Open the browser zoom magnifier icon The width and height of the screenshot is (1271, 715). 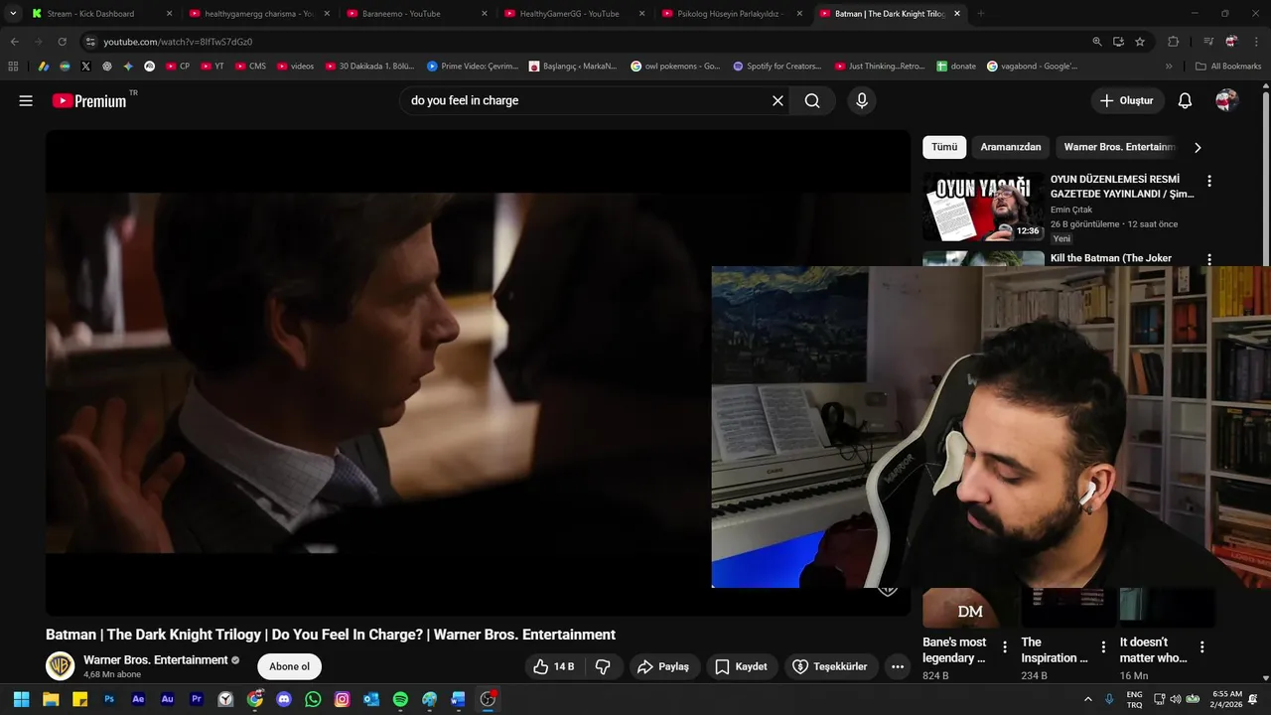1096,42
